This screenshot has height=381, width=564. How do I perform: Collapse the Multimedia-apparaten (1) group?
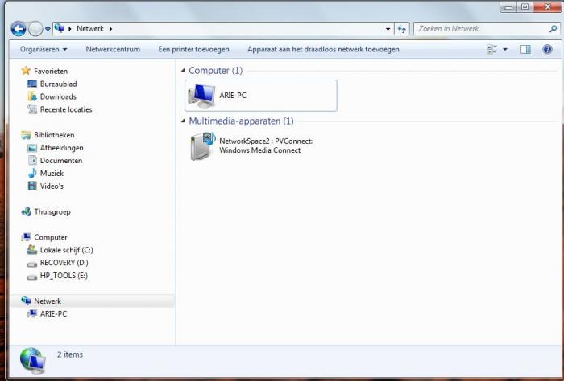(183, 121)
